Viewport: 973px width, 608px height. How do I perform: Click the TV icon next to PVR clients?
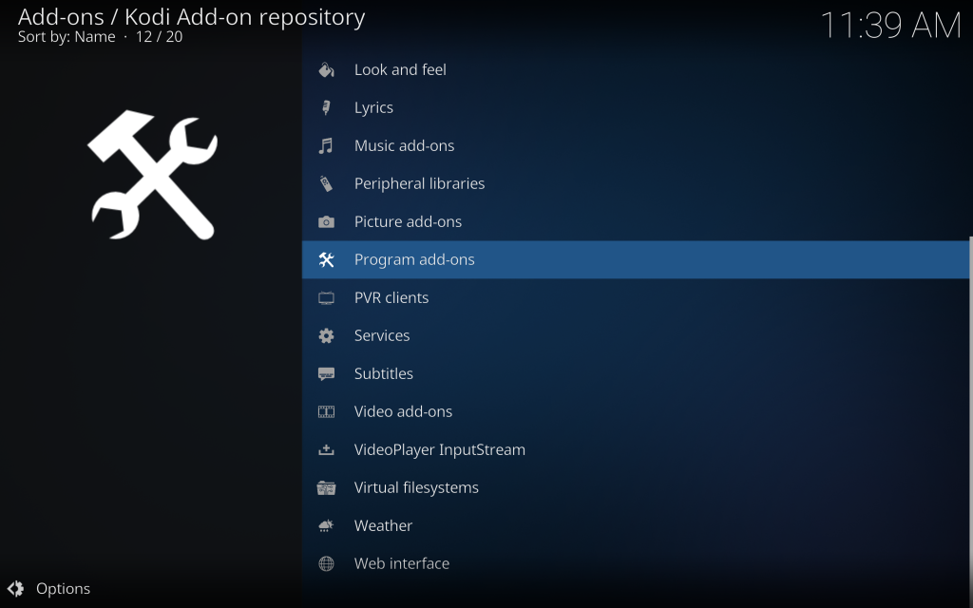pos(326,297)
